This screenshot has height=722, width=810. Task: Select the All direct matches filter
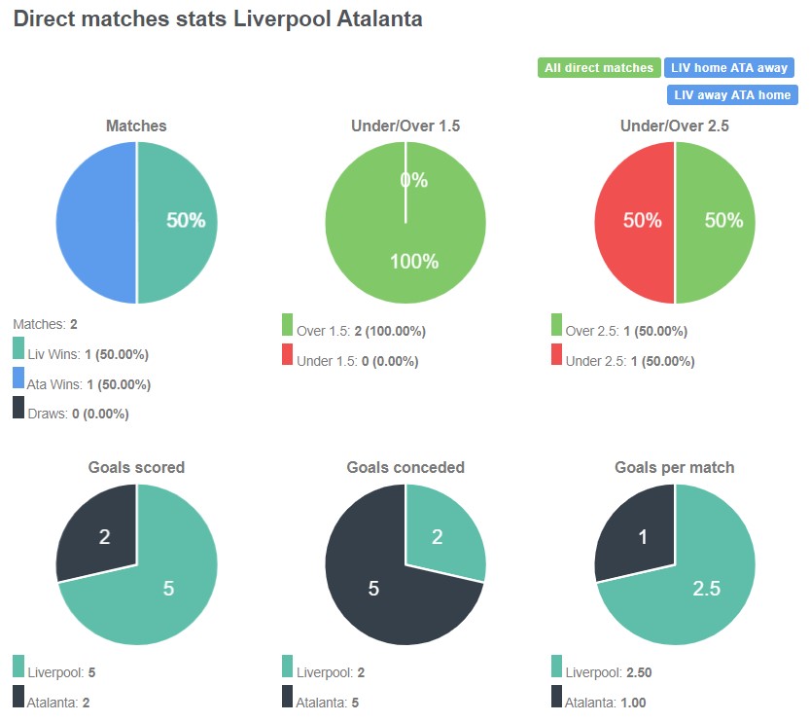598,67
